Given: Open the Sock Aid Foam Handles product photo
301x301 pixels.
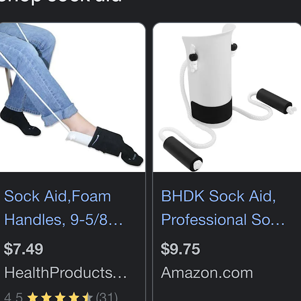Looking at the screenshot, I should coord(72,97).
